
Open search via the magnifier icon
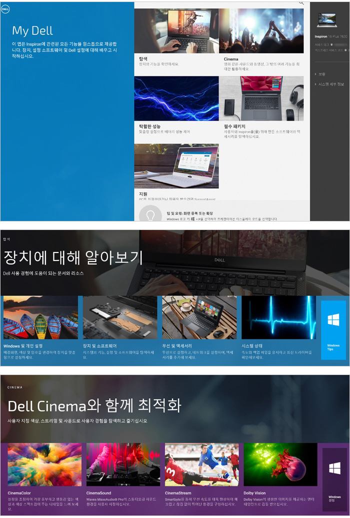pos(301,2)
